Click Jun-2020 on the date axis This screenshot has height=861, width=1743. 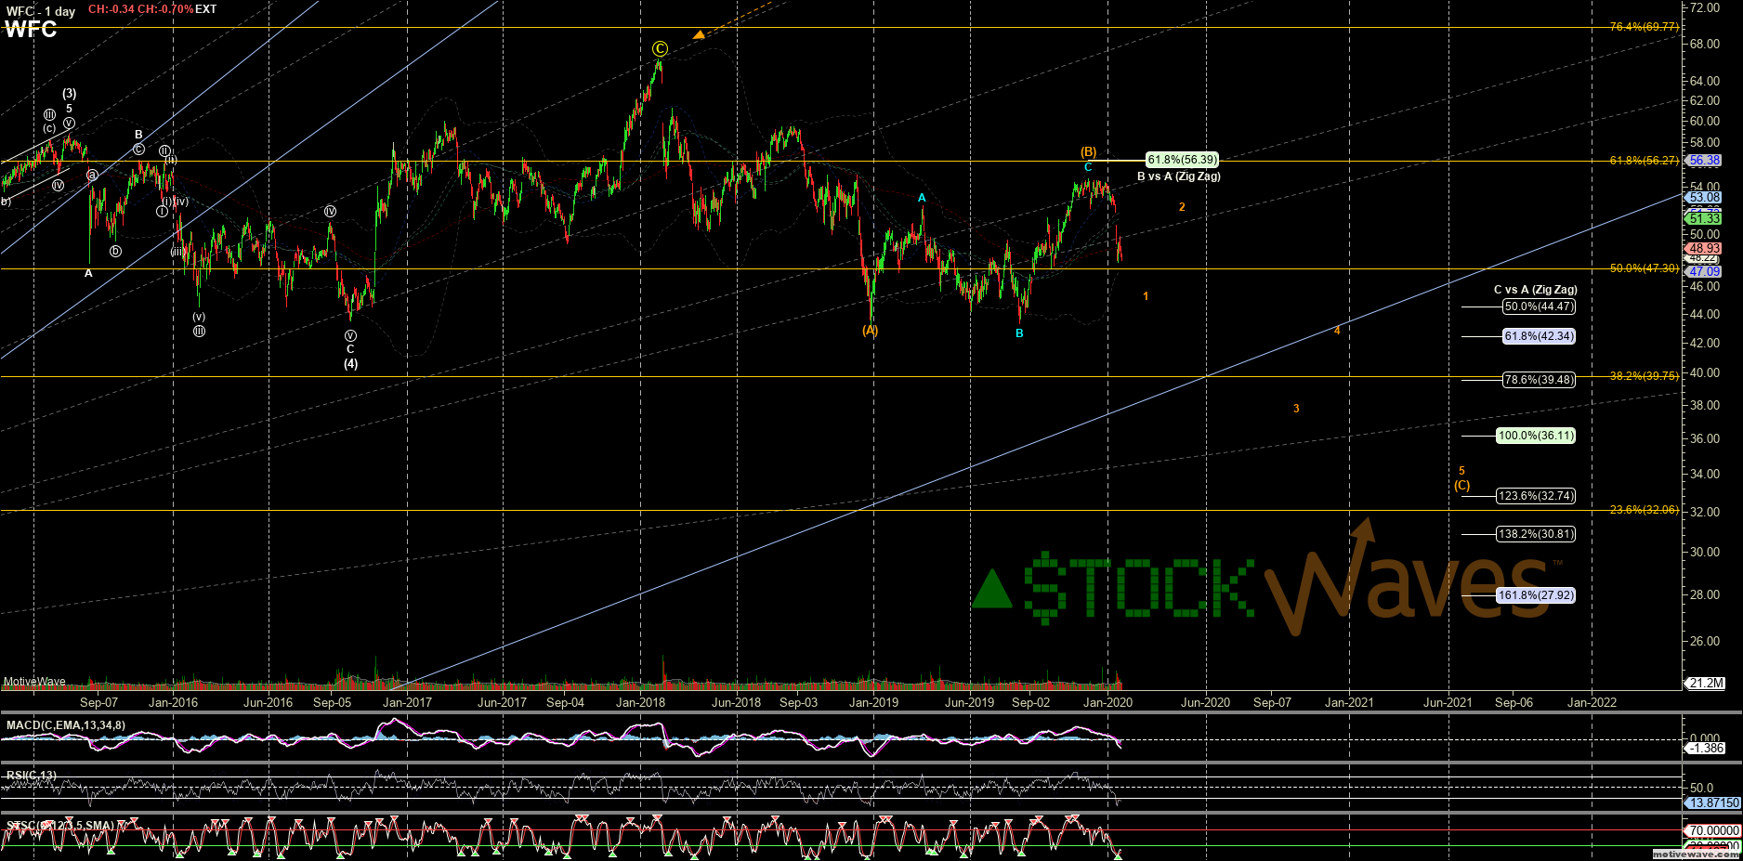[1205, 703]
